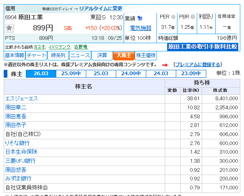Click the PTS price 899円
This screenshot has height=196, width=244.
point(46,38)
